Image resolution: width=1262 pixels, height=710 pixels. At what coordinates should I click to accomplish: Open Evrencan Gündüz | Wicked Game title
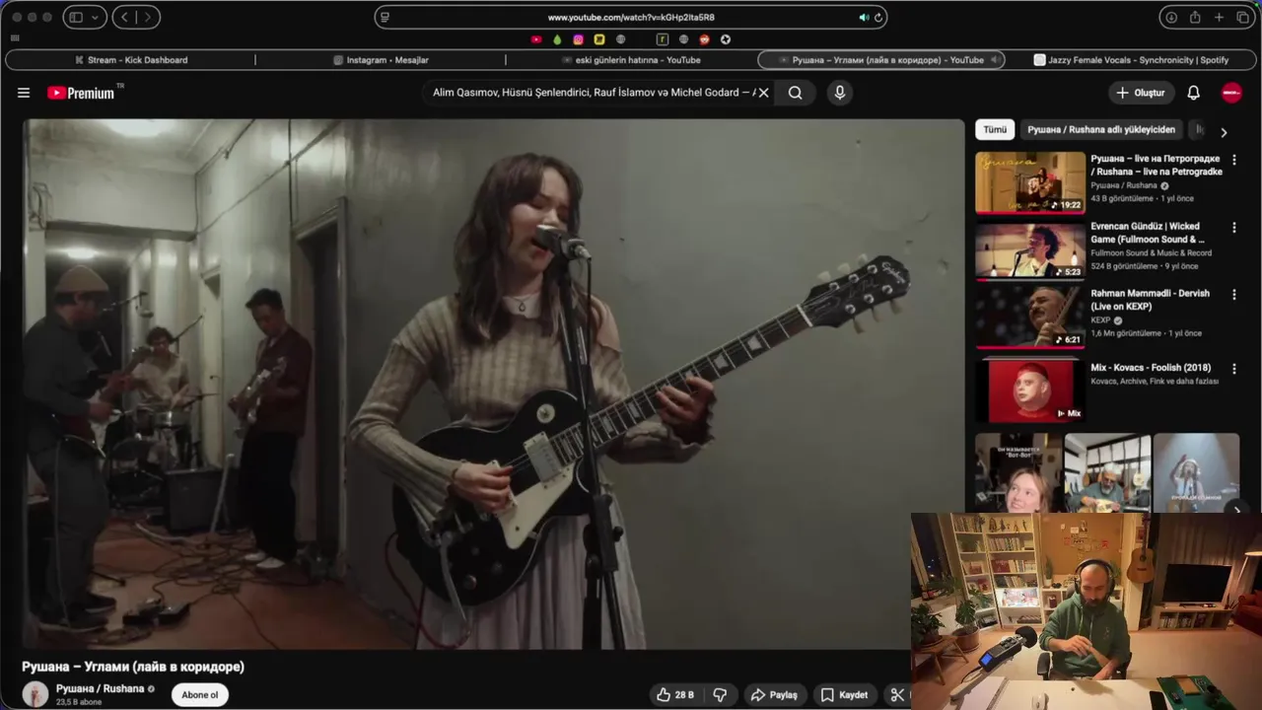tap(1148, 233)
